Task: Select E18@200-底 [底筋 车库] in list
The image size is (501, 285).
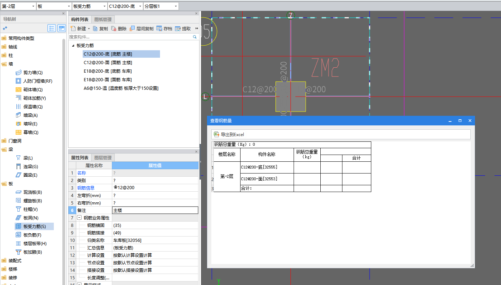Action: [x=108, y=71]
